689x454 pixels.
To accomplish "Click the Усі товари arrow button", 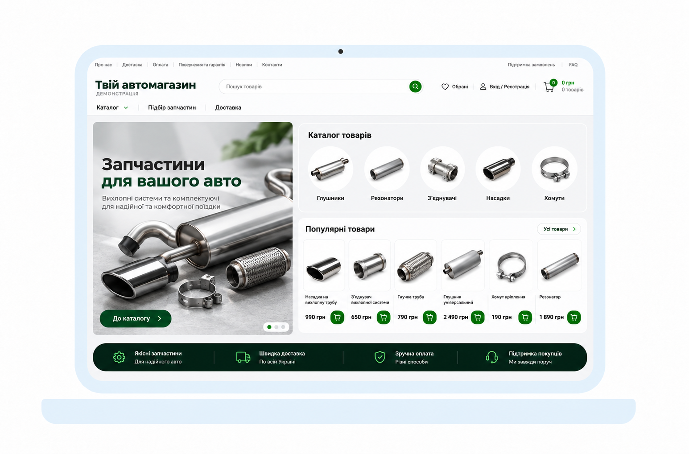I will (559, 229).
